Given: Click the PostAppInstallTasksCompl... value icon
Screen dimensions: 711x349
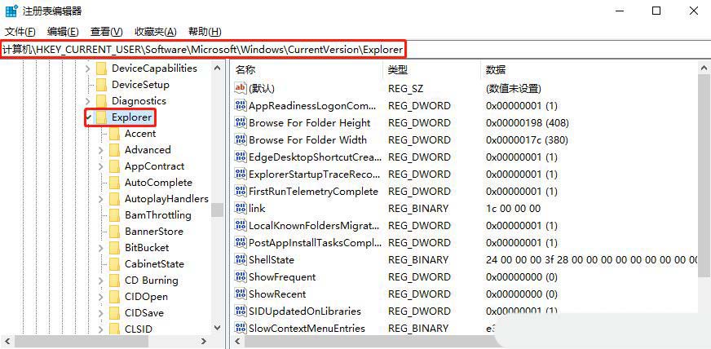Looking at the screenshot, I should pyautogui.click(x=241, y=243).
